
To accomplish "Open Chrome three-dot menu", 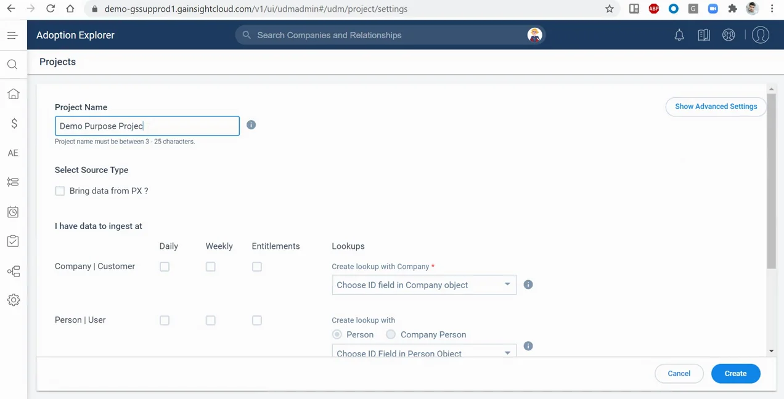I will 772,9.
